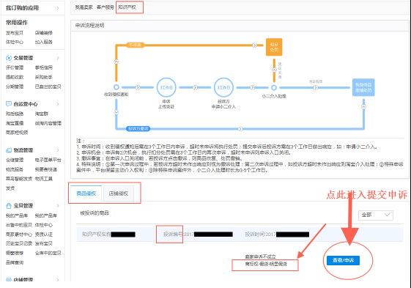The height and width of the screenshot is (288, 411).
Task: Open the 电子面单平台 link
Action: (x=48, y=160)
